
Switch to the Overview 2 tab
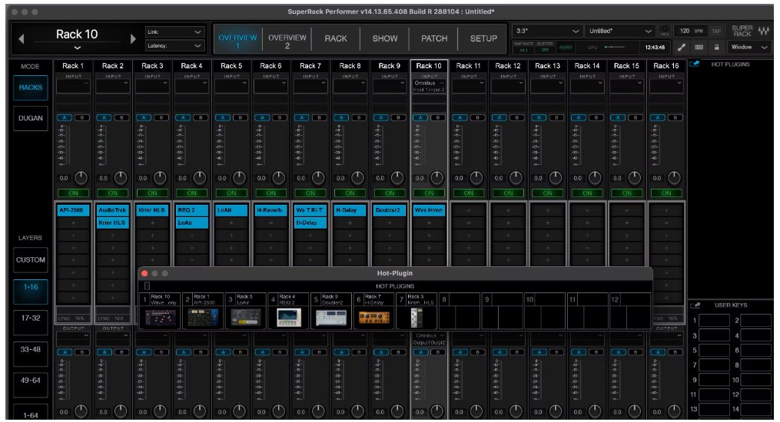coord(287,38)
